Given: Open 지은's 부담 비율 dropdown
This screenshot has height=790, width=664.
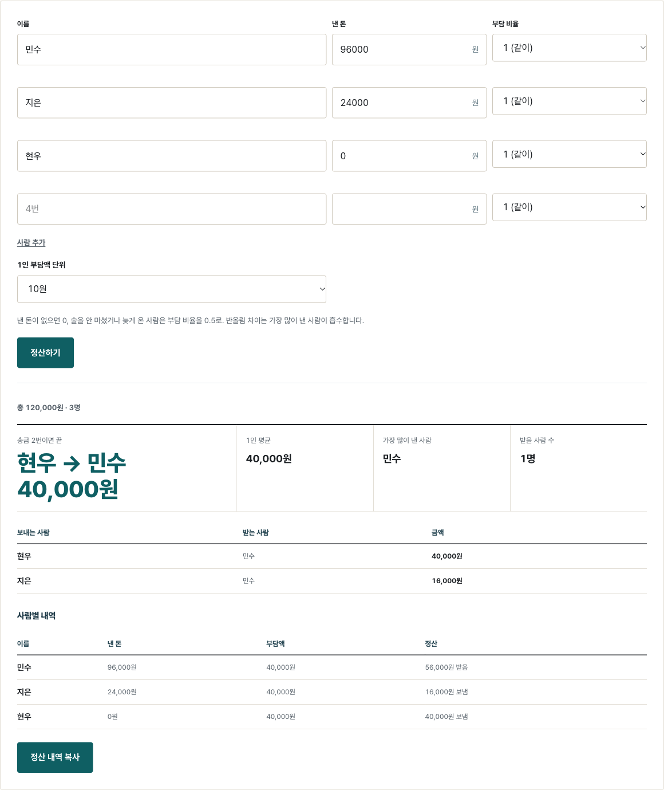Looking at the screenshot, I should (x=570, y=101).
